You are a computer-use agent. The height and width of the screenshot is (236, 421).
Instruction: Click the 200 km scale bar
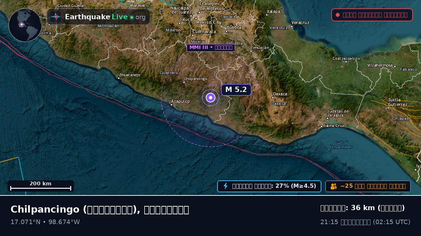coord(41,186)
